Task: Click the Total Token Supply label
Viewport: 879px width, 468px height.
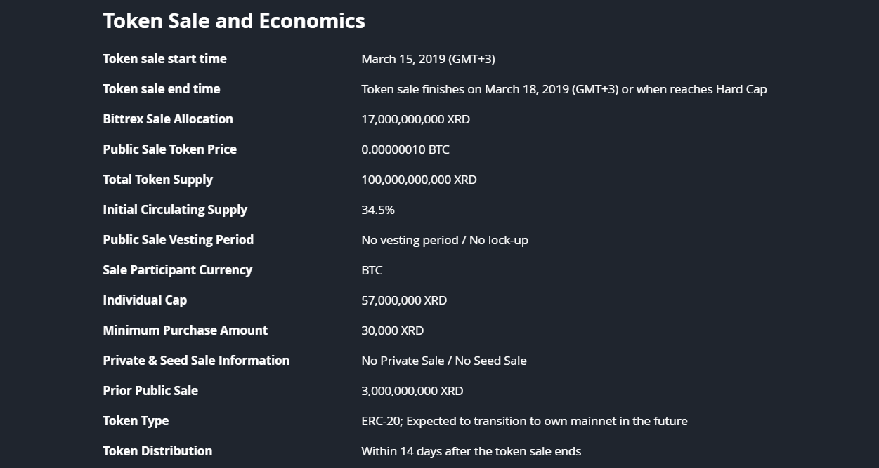Action: click(x=157, y=180)
